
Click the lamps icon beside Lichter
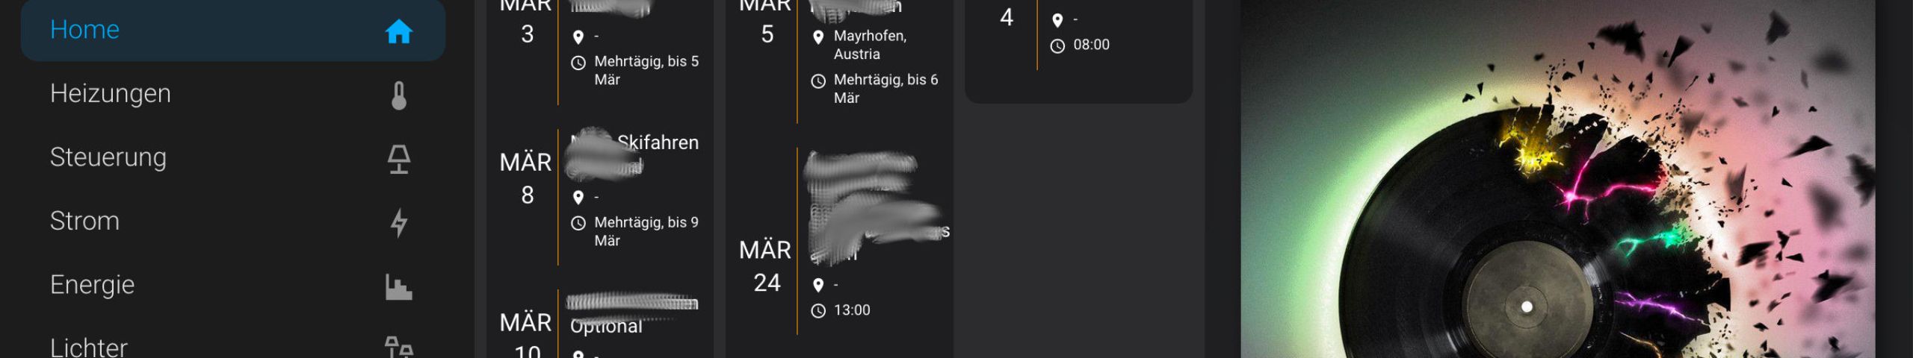pos(398,347)
